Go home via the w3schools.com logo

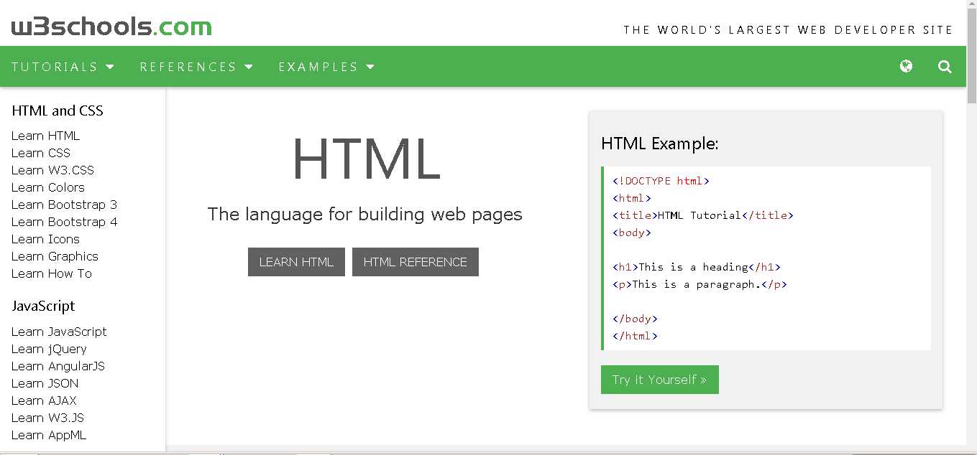point(111,27)
